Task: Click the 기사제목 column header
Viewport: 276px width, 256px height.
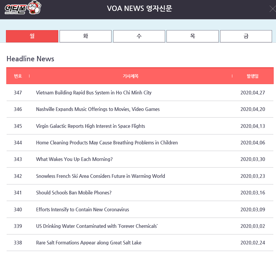Action: [x=130, y=76]
